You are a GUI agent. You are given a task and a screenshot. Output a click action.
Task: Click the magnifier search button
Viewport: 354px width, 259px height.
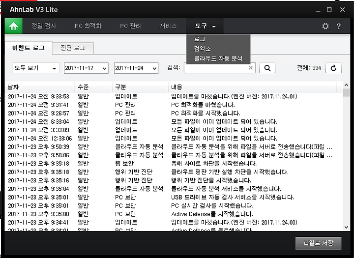coord(267,68)
